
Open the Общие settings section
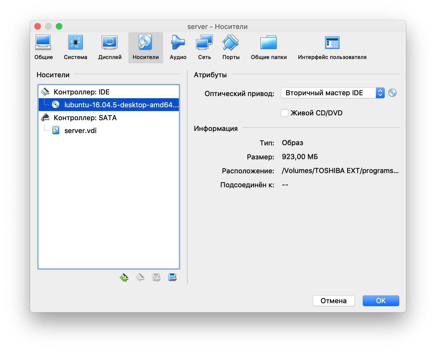tap(43, 47)
